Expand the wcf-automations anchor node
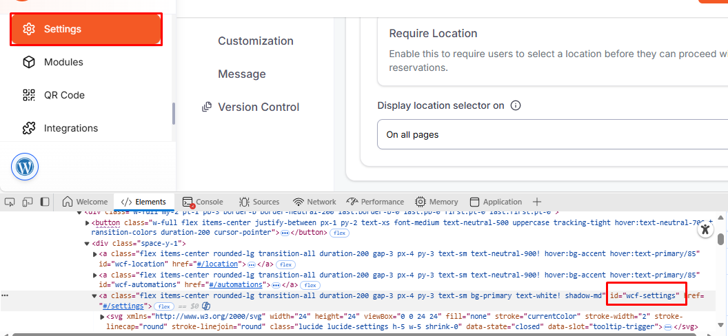 (95, 275)
